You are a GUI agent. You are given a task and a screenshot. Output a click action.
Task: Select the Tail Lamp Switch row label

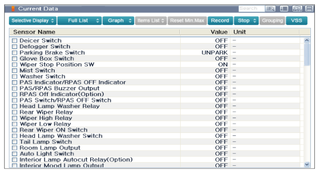pyautogui.click(x=46, y=142)
